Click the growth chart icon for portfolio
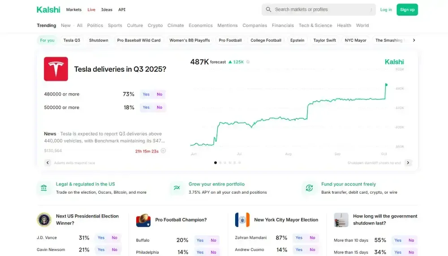448x256 pixels. click(177, 188)
